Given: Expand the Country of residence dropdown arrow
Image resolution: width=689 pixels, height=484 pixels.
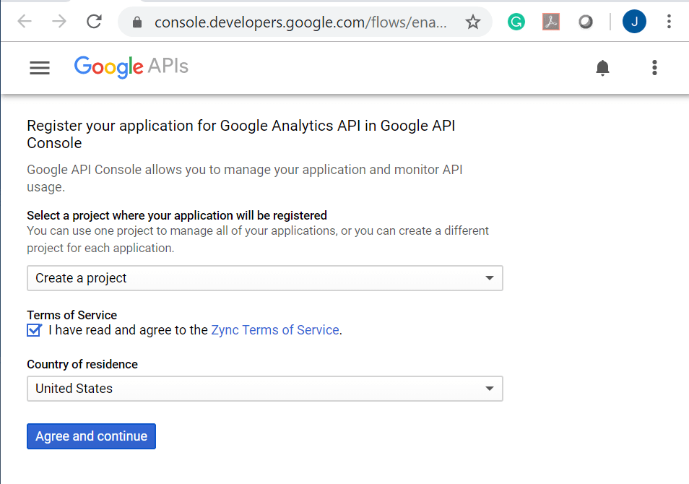Looking at the screenshot, I should click(x=489, y=389).
